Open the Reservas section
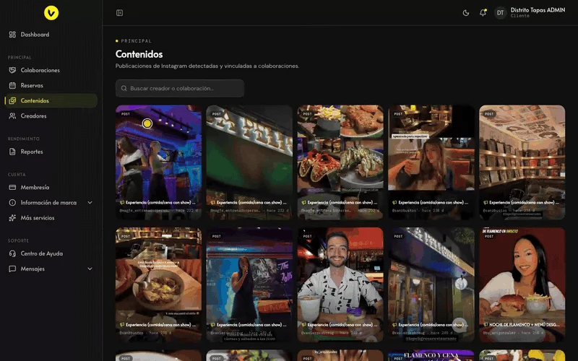This screenshot has height=361, width=578. coord(51,85)
